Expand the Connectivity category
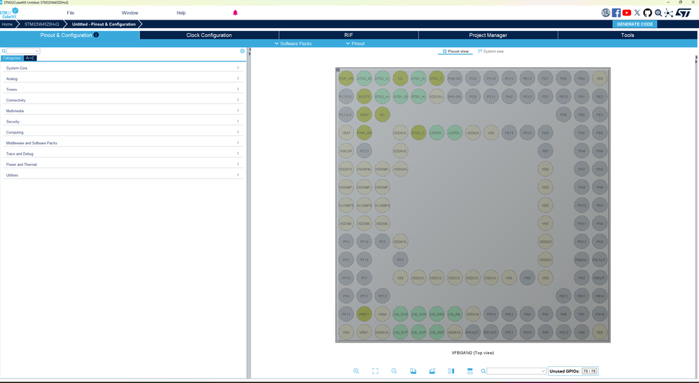699x383 pixels. (122, 100)
